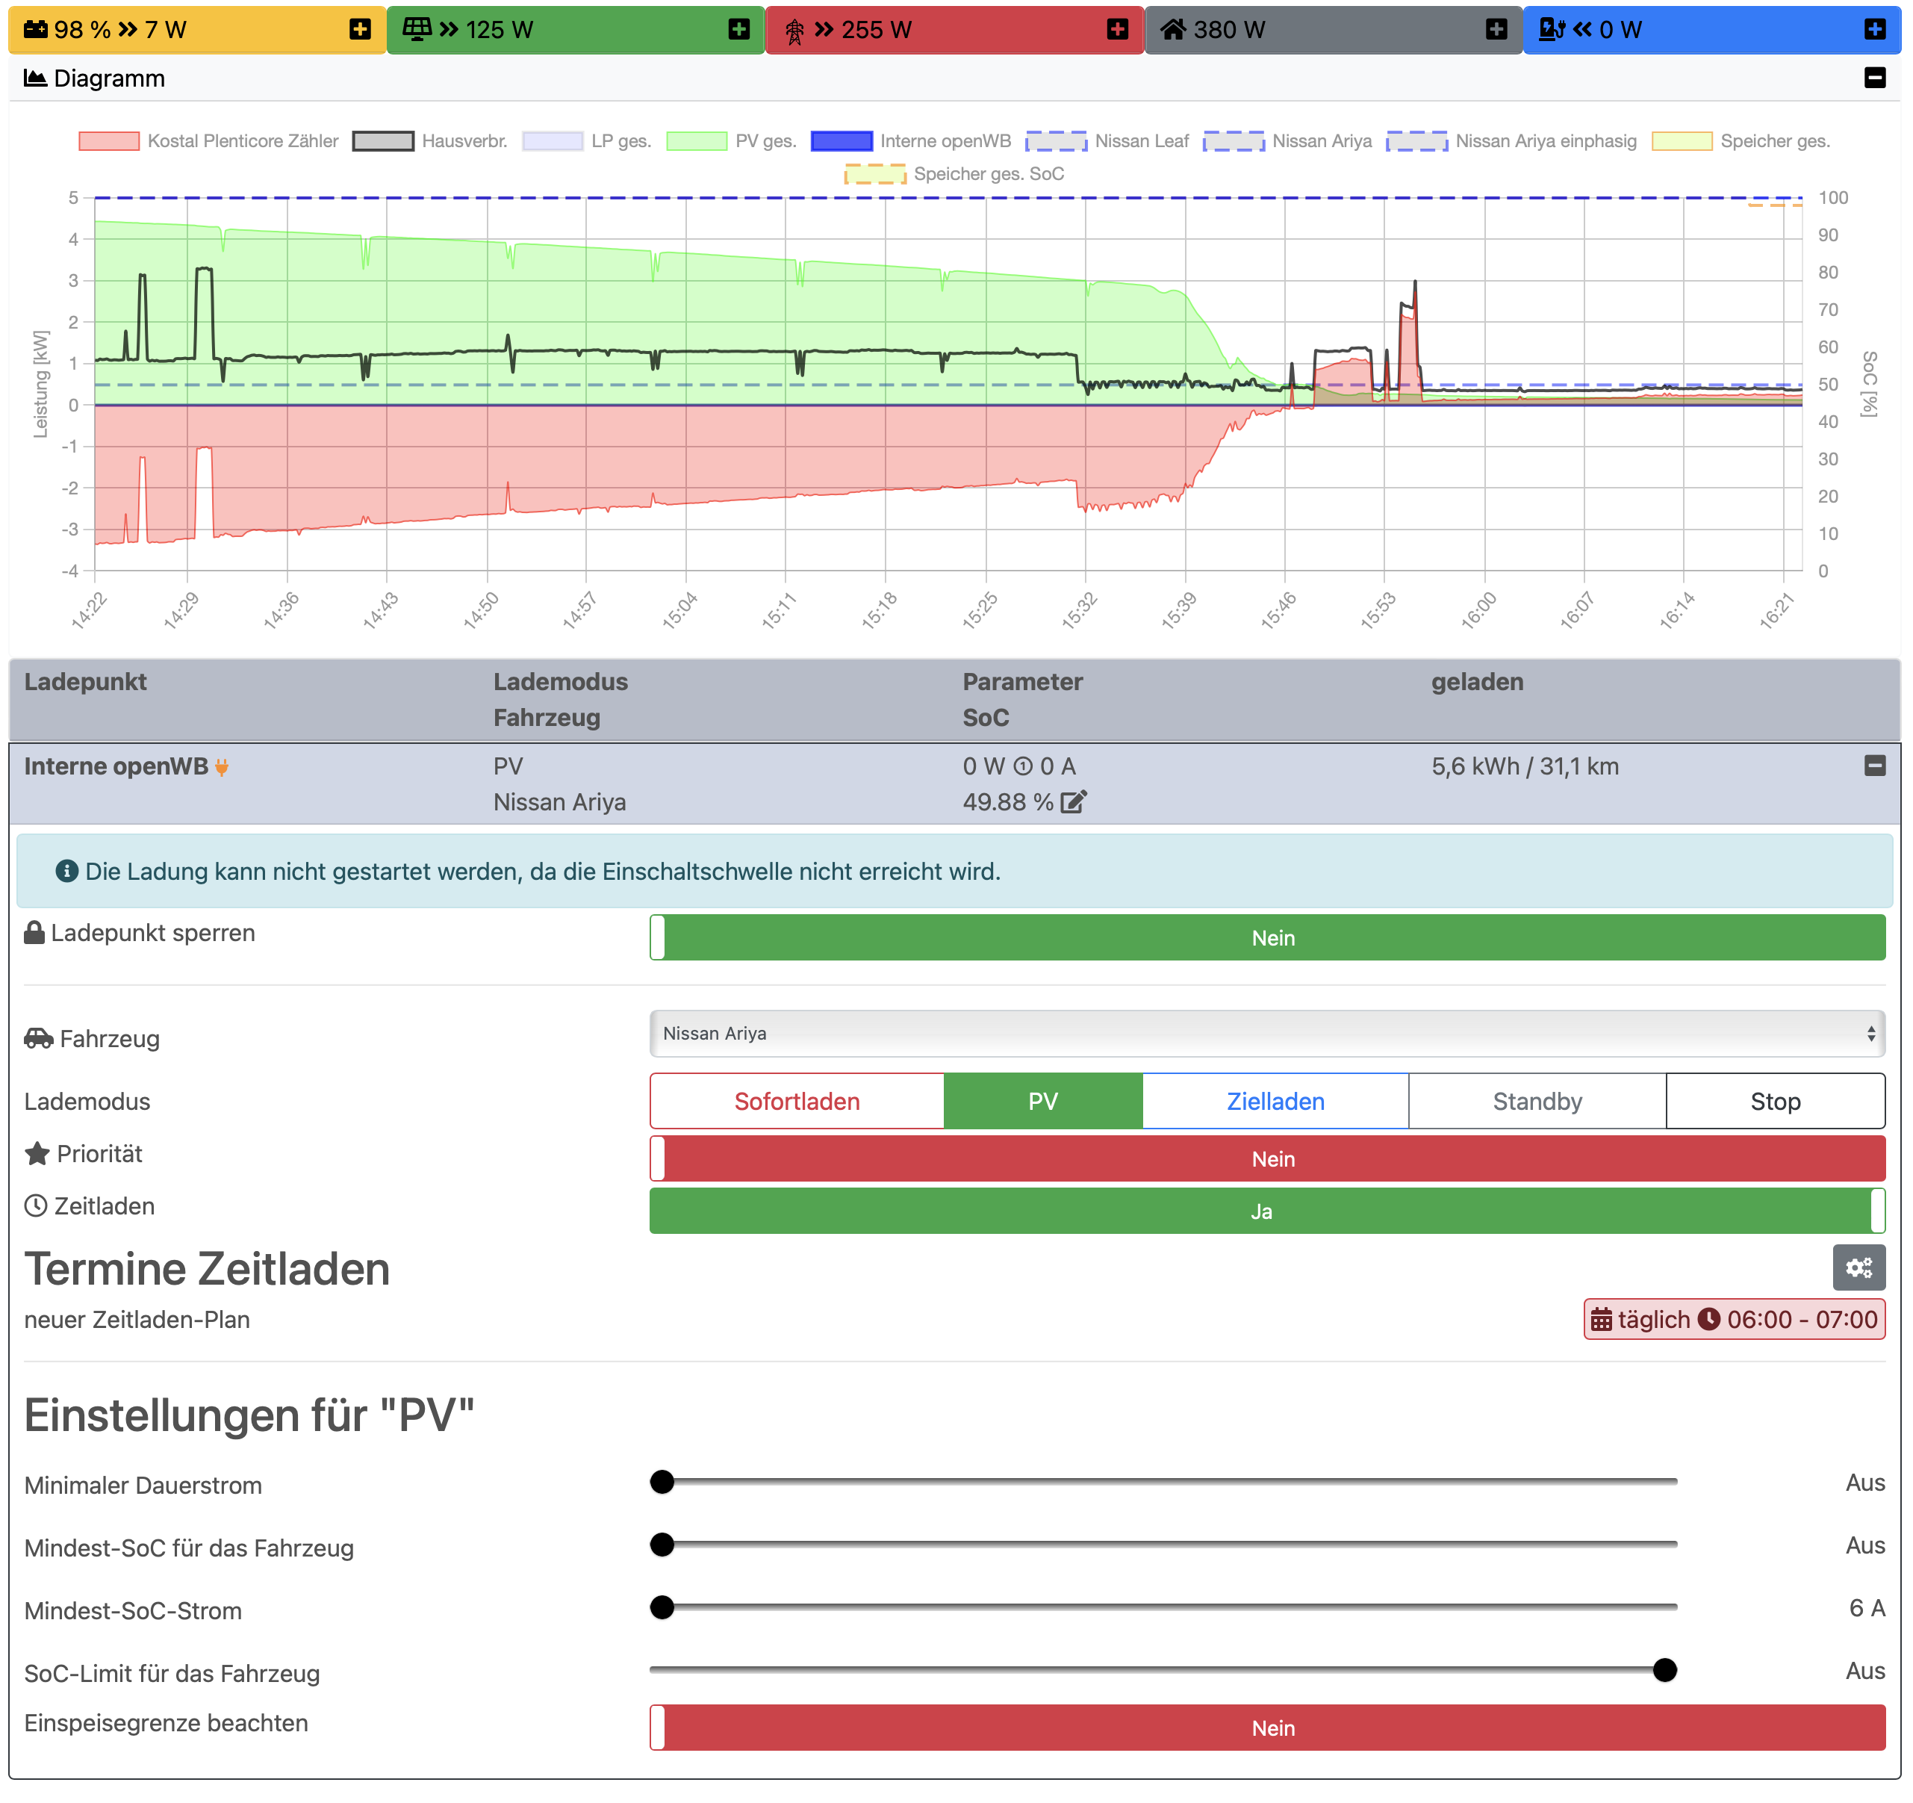Click the Minimaler Dauerstrom slider handle
This screenshot has height=1803, width=1913.
coord(662,1483)
